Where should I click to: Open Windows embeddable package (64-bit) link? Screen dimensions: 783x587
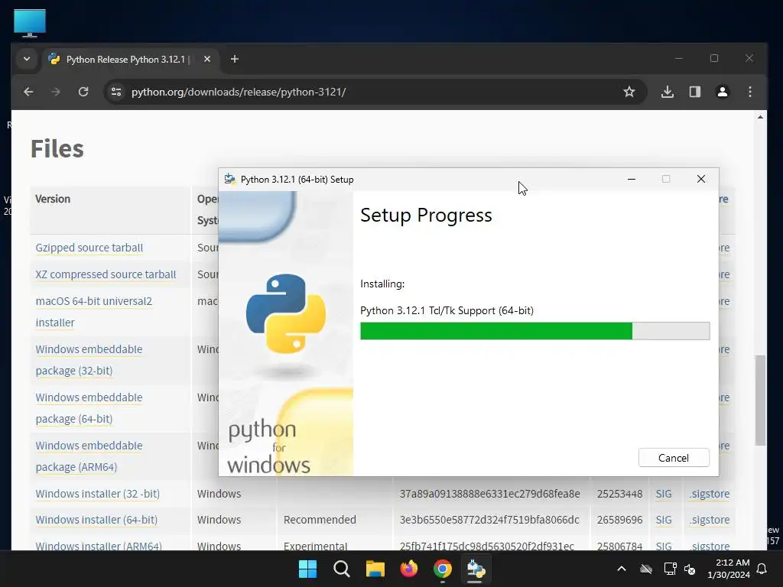pos(89,408)
